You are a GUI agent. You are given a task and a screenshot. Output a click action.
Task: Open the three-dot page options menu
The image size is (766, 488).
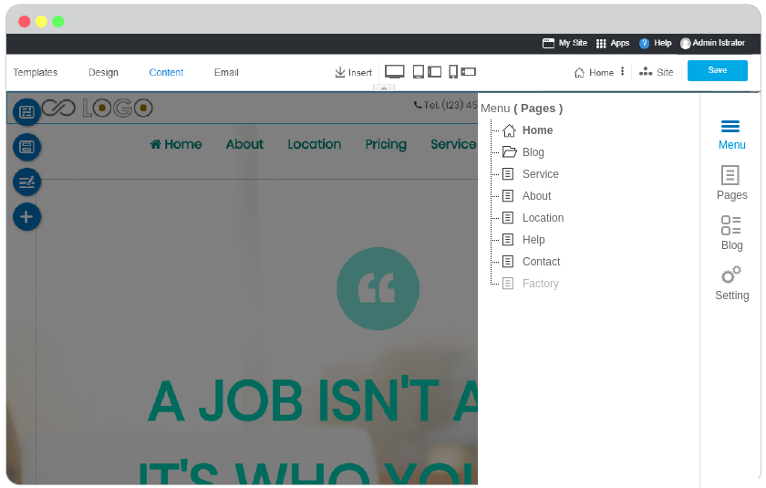coord(622,71)
